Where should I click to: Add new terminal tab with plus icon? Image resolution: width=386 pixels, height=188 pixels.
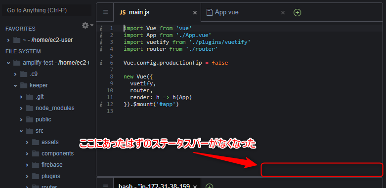209,186
